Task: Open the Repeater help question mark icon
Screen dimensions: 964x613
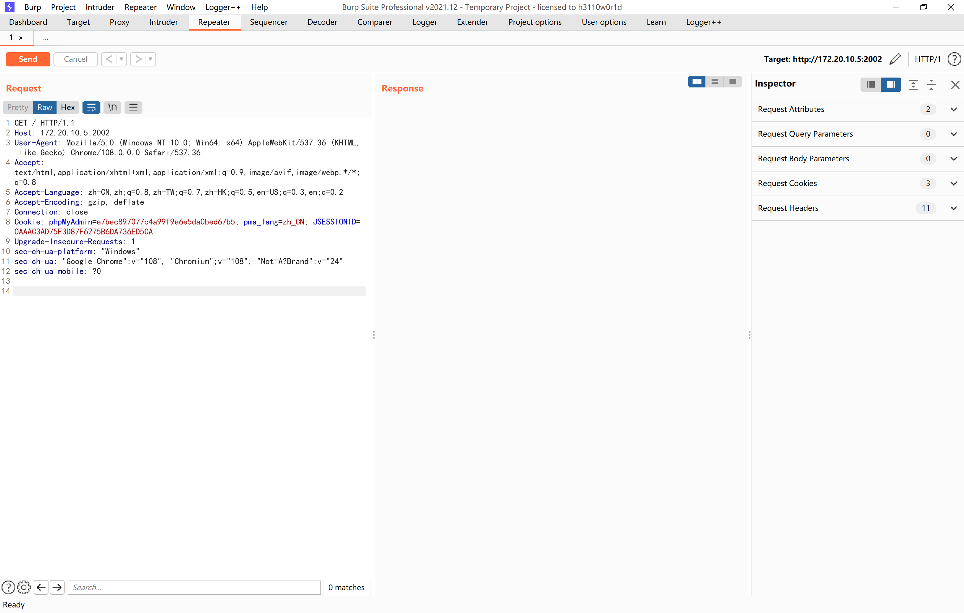Action: [x=954, y=59]
